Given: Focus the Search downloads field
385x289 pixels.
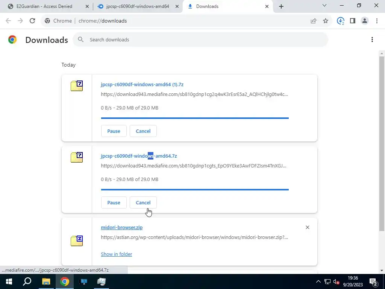Looking at the screenshot, I should coord(200,40).
